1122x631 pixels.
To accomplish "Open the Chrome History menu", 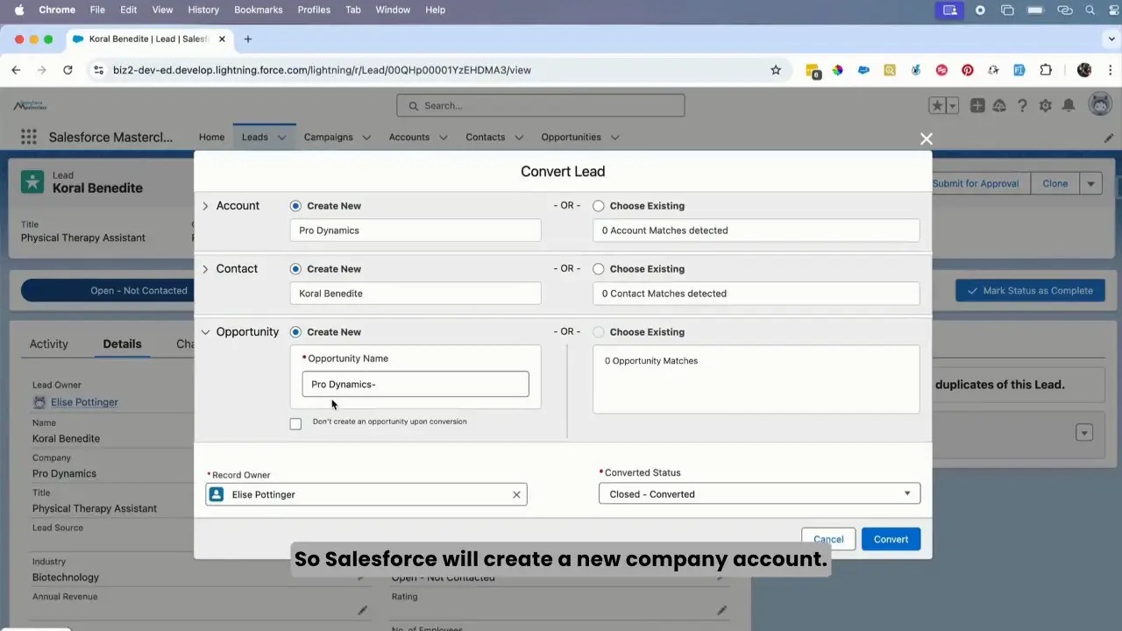I will [x=203, y=10].
